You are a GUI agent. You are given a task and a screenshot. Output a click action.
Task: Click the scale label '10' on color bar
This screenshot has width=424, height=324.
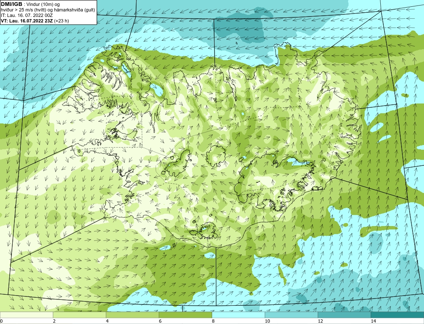pos(268,321)
